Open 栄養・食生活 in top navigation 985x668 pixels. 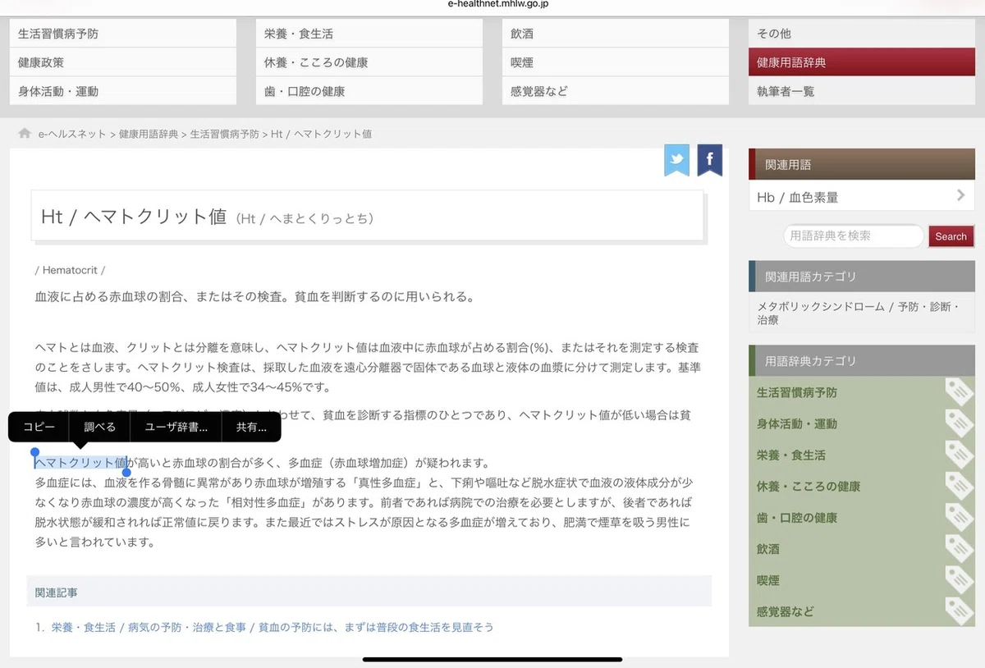coord(369,34)
